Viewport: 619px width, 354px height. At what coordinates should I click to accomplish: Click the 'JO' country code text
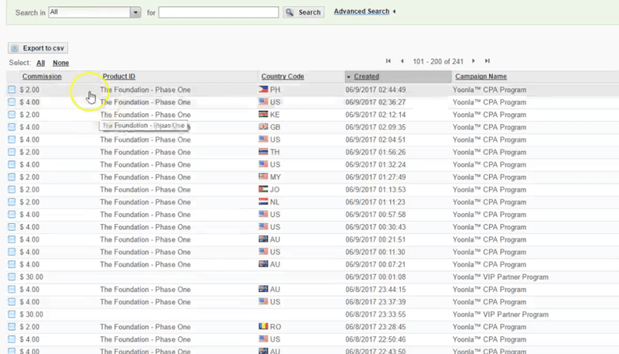tap(275, 190)
